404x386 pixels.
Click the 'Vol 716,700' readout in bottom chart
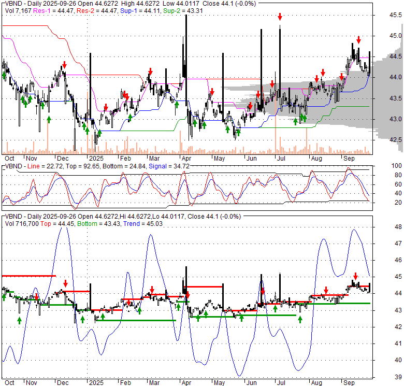[22, 224]
